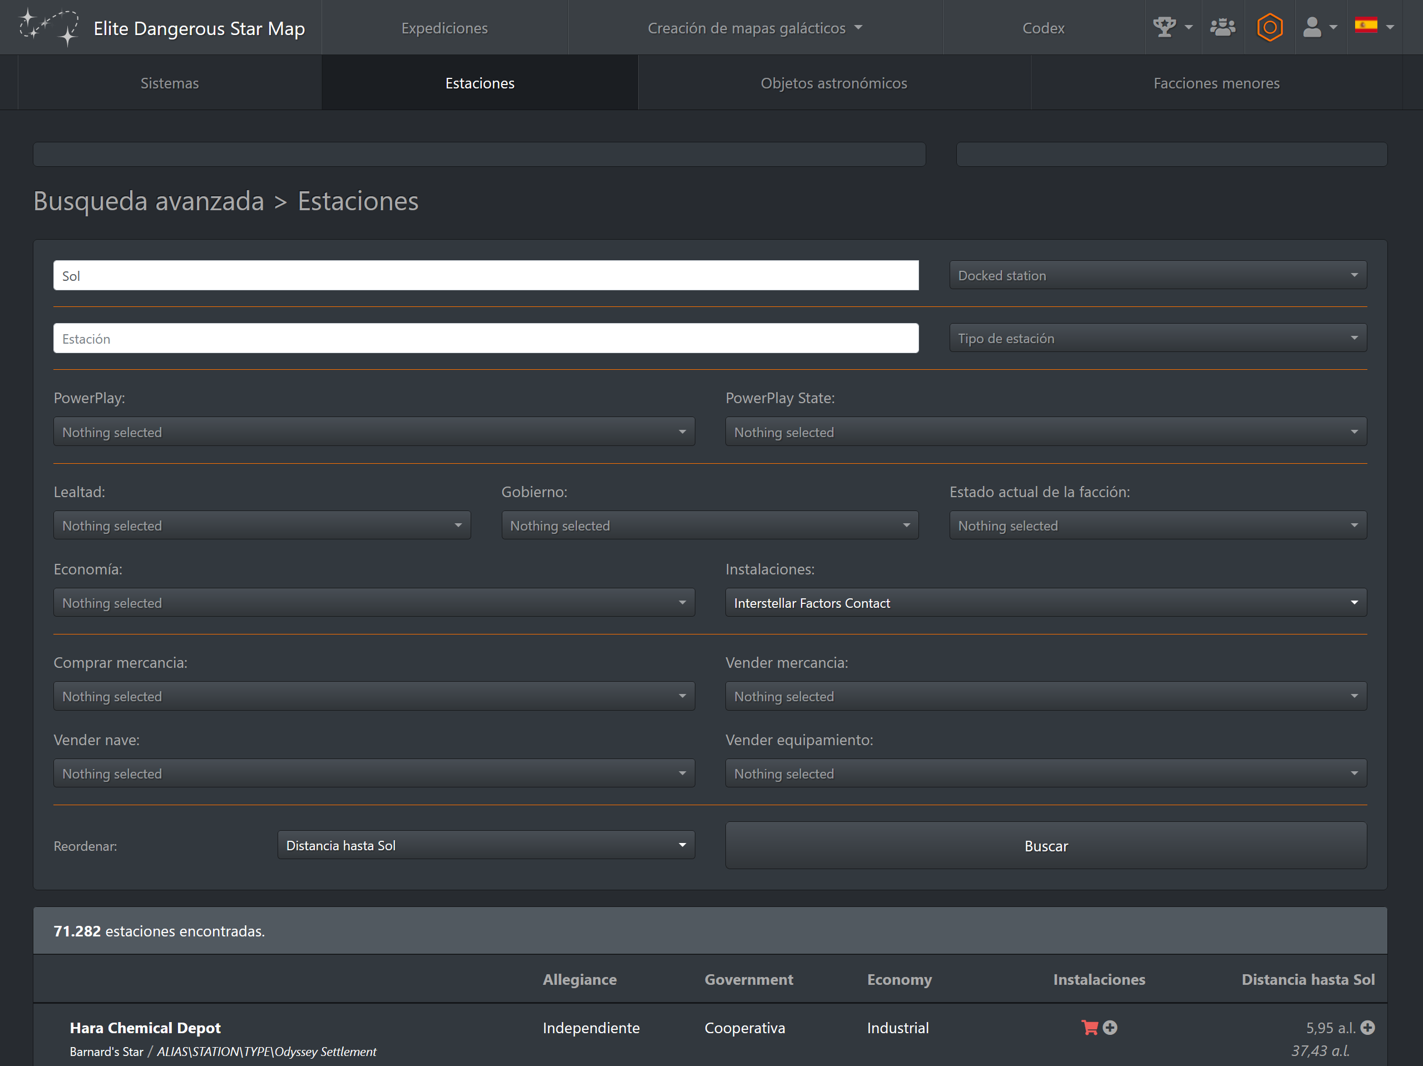Open the Expediciones menu
The height and width of the screenshot is (1066, 1423).
point(444,28)
